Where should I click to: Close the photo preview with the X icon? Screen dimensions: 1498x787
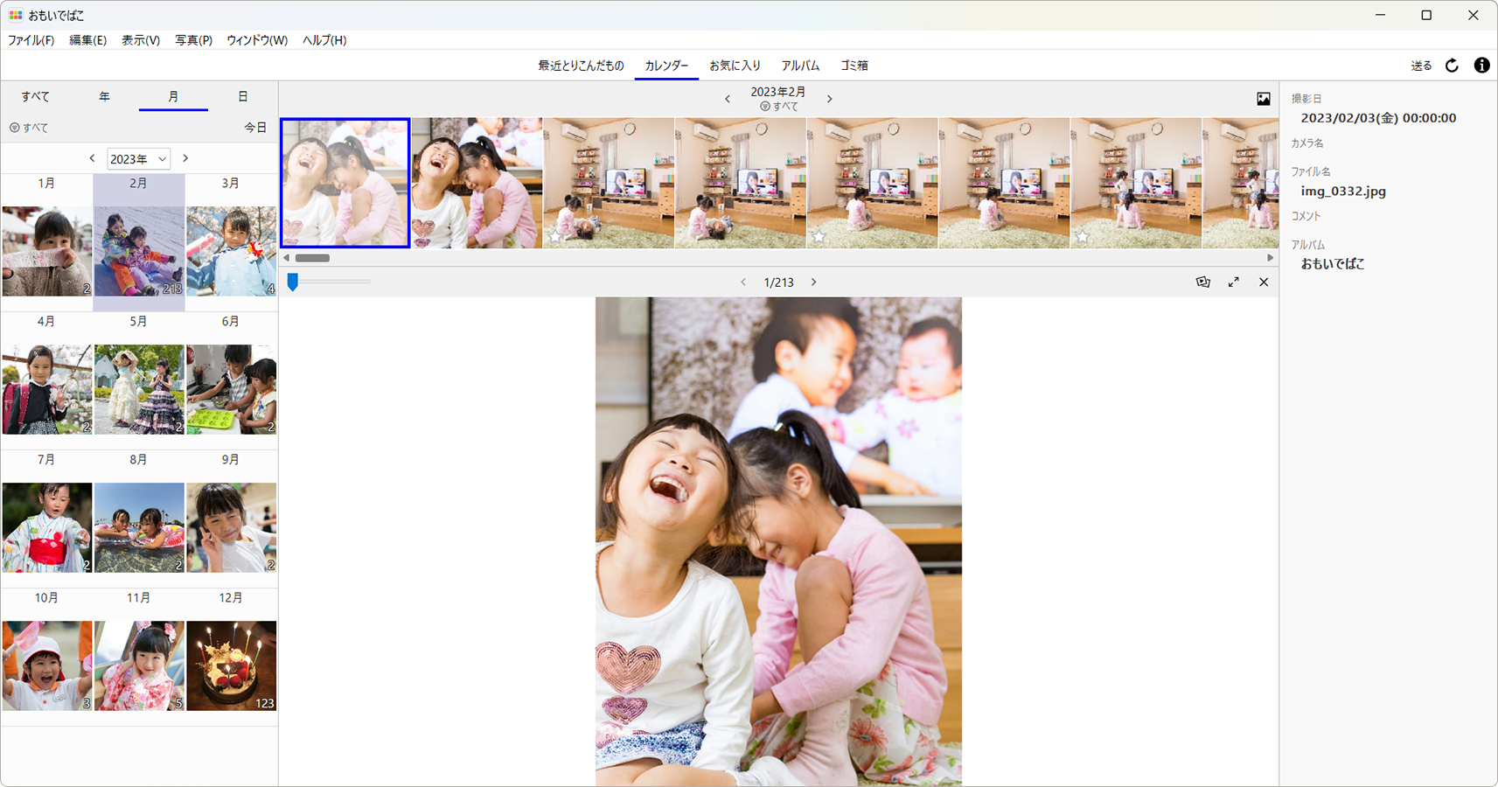(x=1264, y=282)
